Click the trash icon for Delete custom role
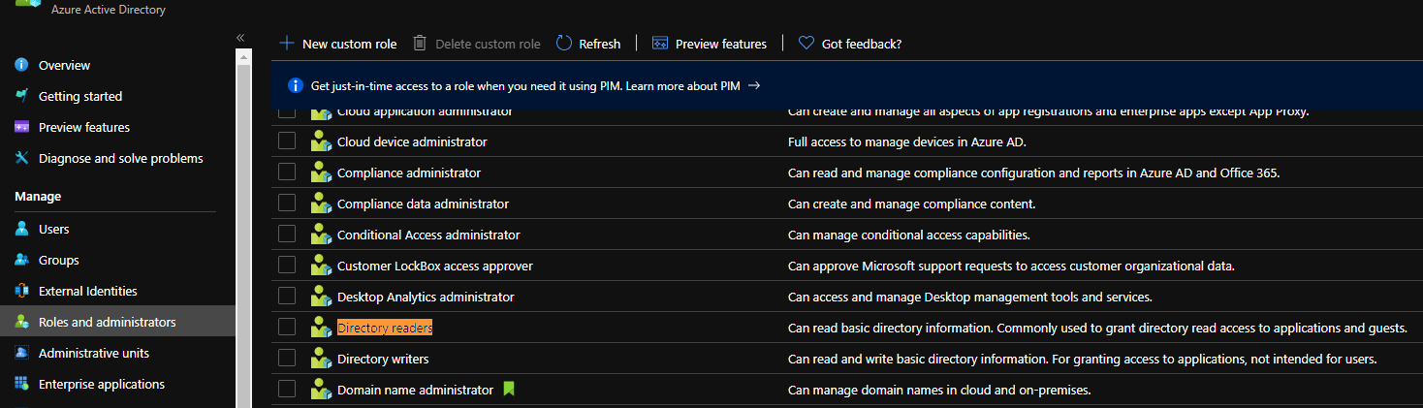 (420, 44)
